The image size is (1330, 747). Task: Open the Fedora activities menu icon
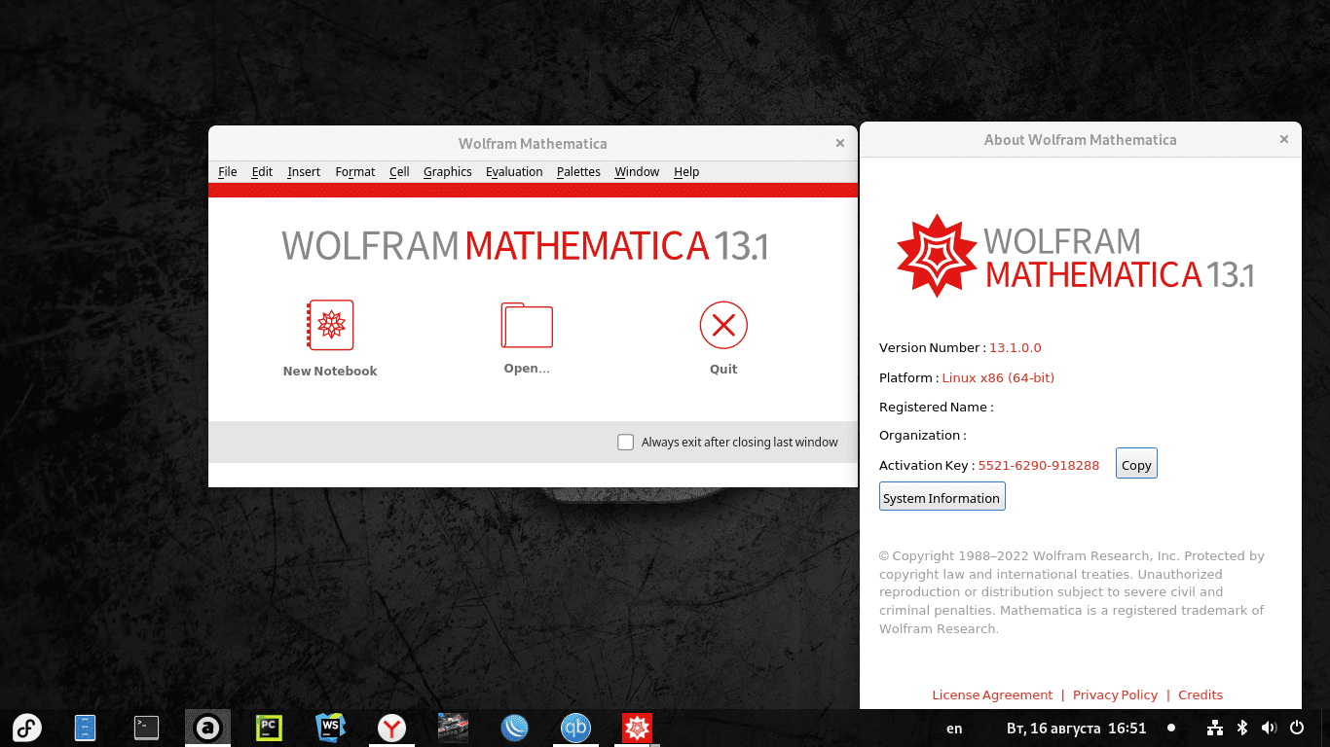[26, 728]
